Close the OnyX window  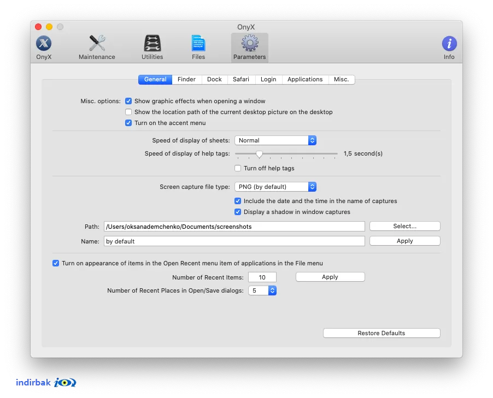pyautogui.click(x=38, y=27)
